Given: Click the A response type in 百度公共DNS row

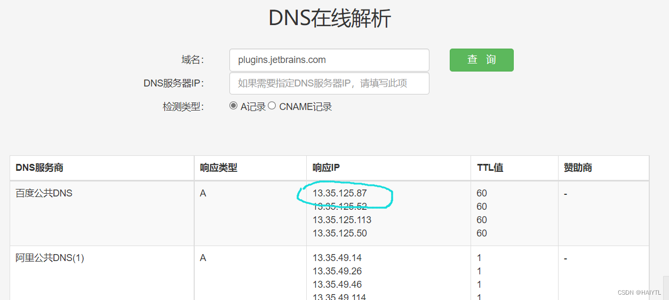Looking at the screenshot, I should [203, 193].
